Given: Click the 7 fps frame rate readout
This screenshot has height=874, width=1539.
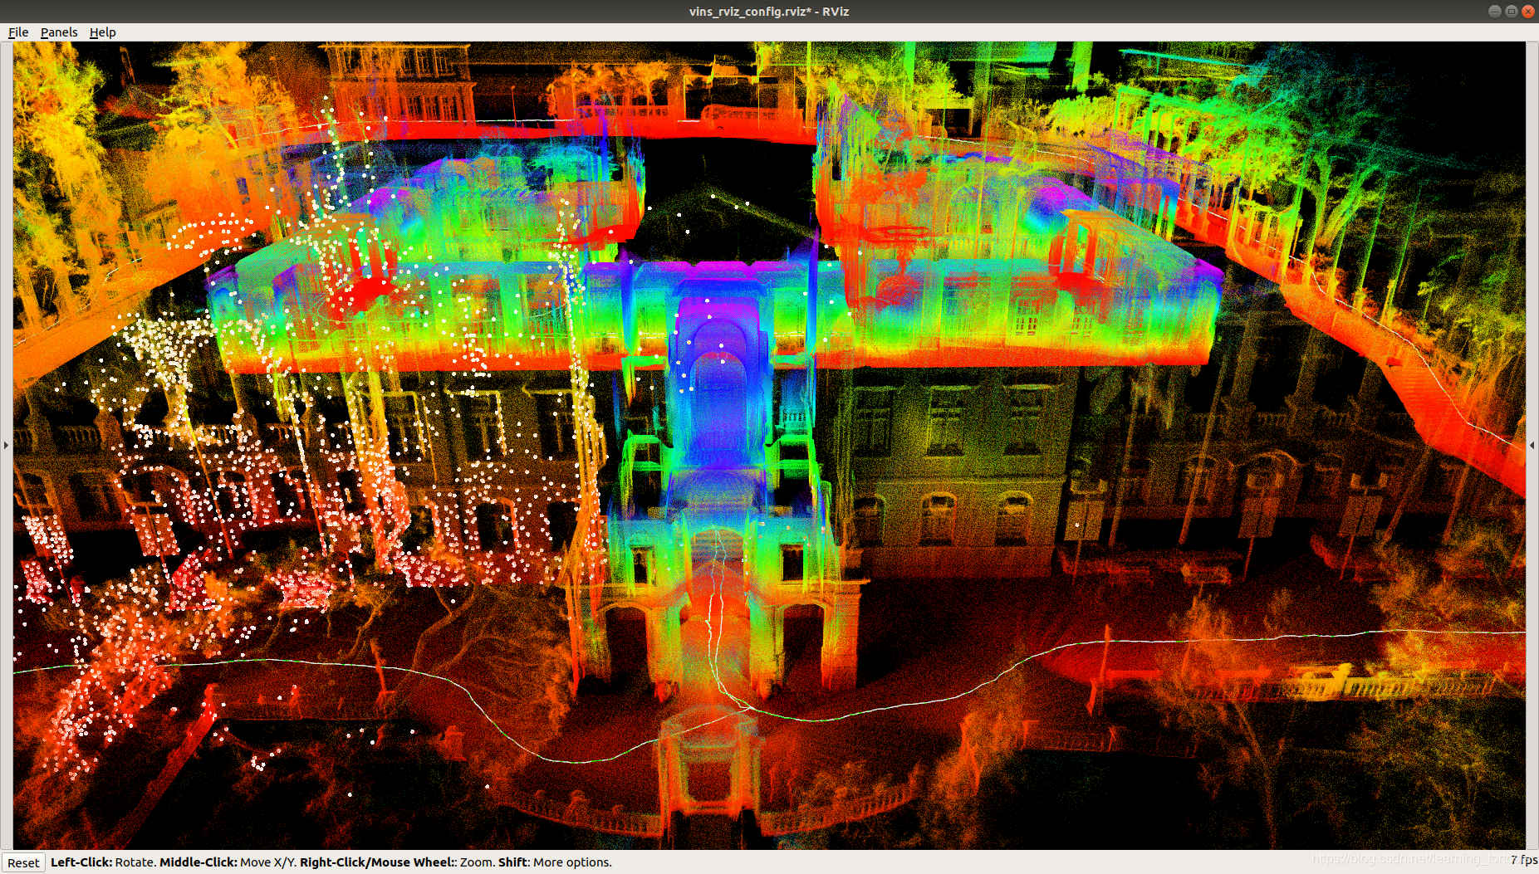Looking at the screenshot, I should [x=1523, y=860].
